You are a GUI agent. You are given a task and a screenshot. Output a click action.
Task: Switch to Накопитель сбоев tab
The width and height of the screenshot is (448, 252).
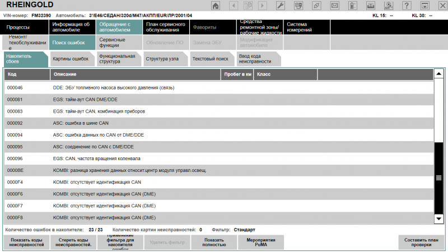[26, 59]
